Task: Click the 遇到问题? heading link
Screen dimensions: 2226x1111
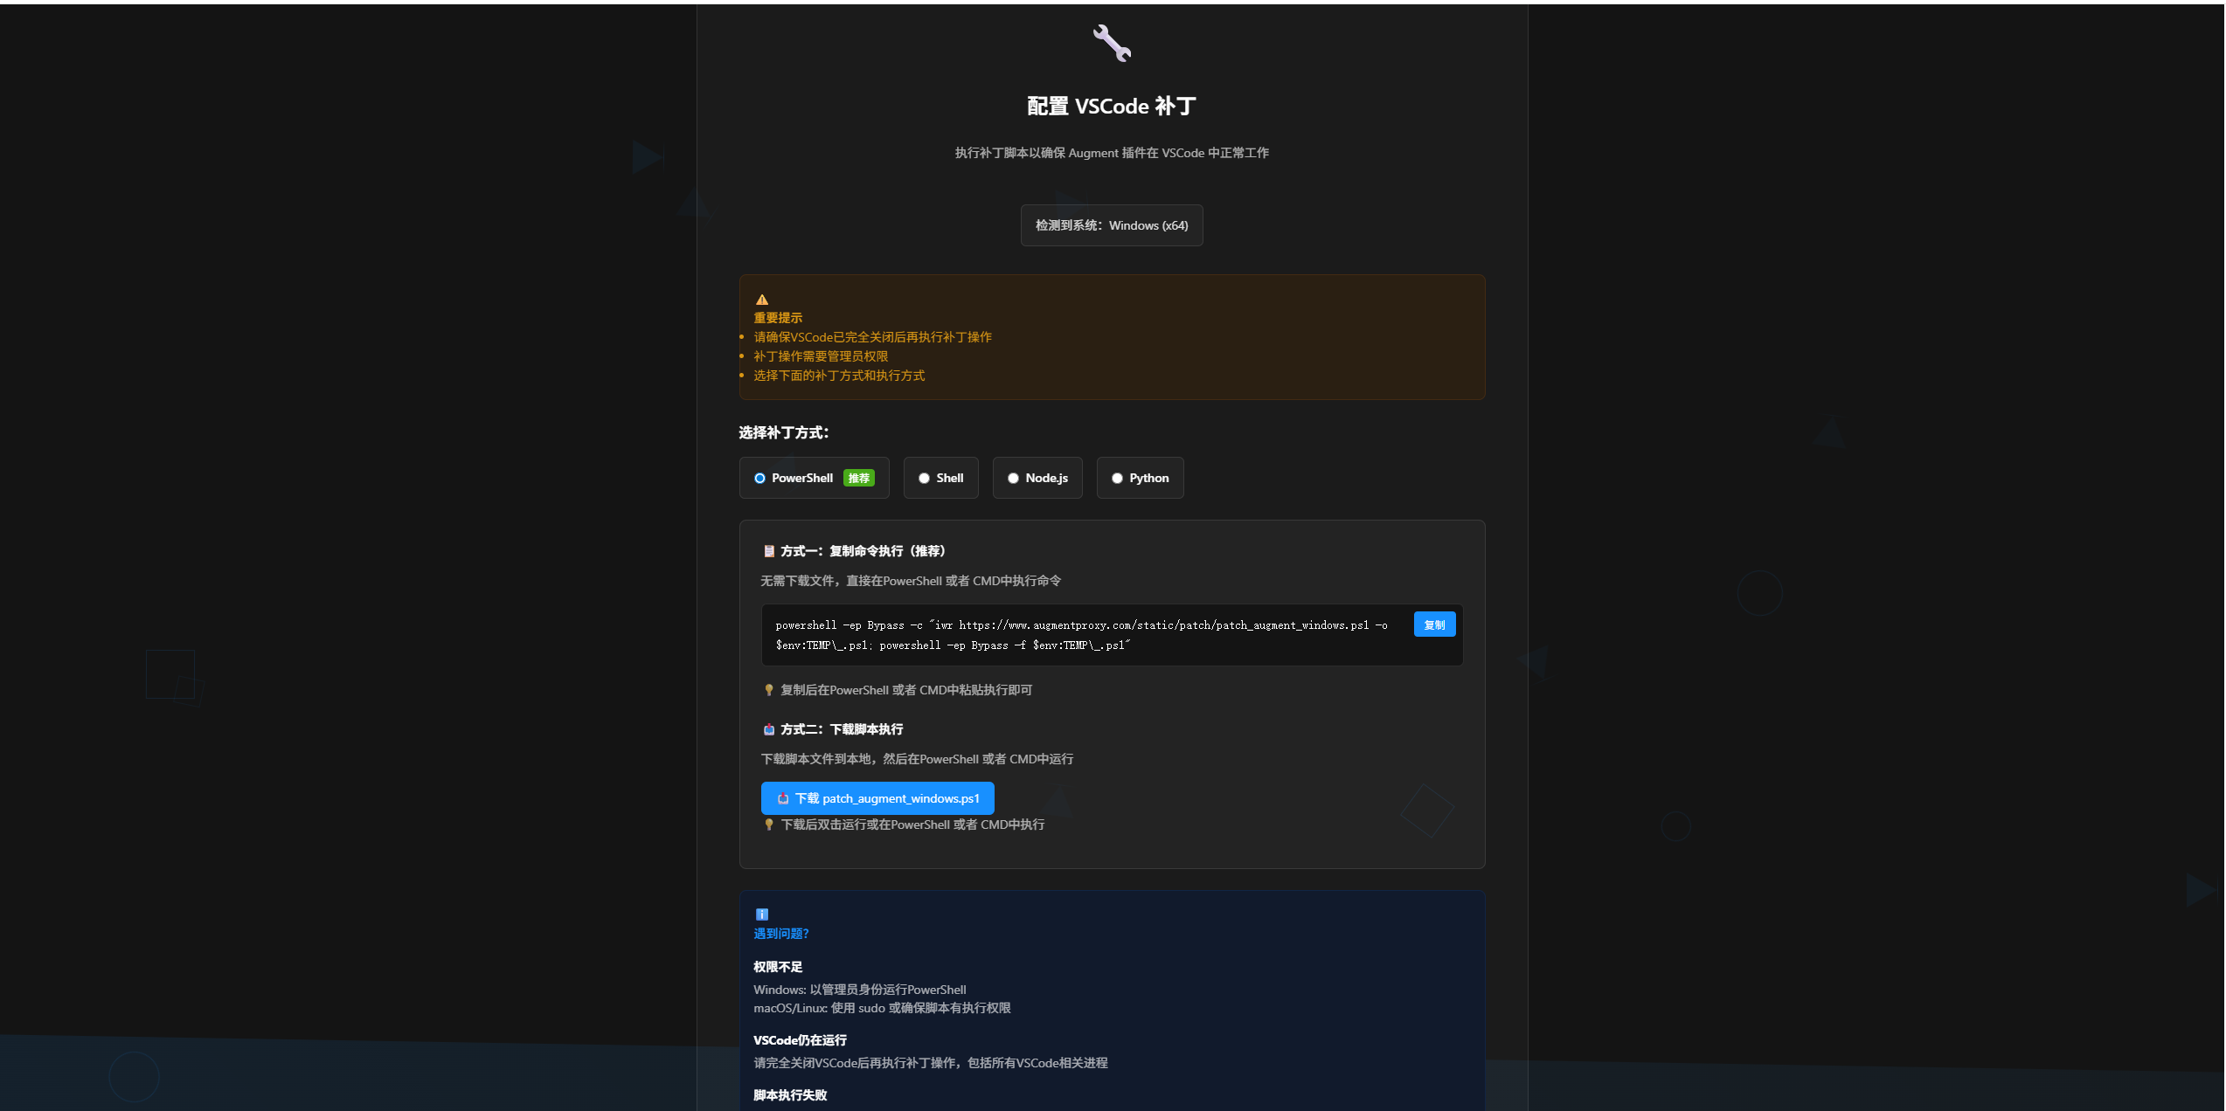Action: pos(781,934)
